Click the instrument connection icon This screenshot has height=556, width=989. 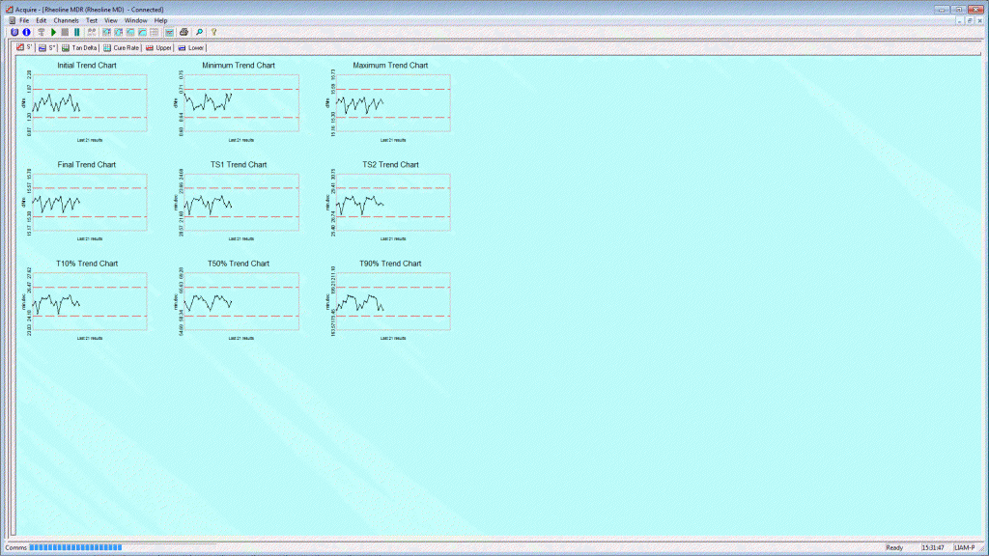click(x=41, y=32)
